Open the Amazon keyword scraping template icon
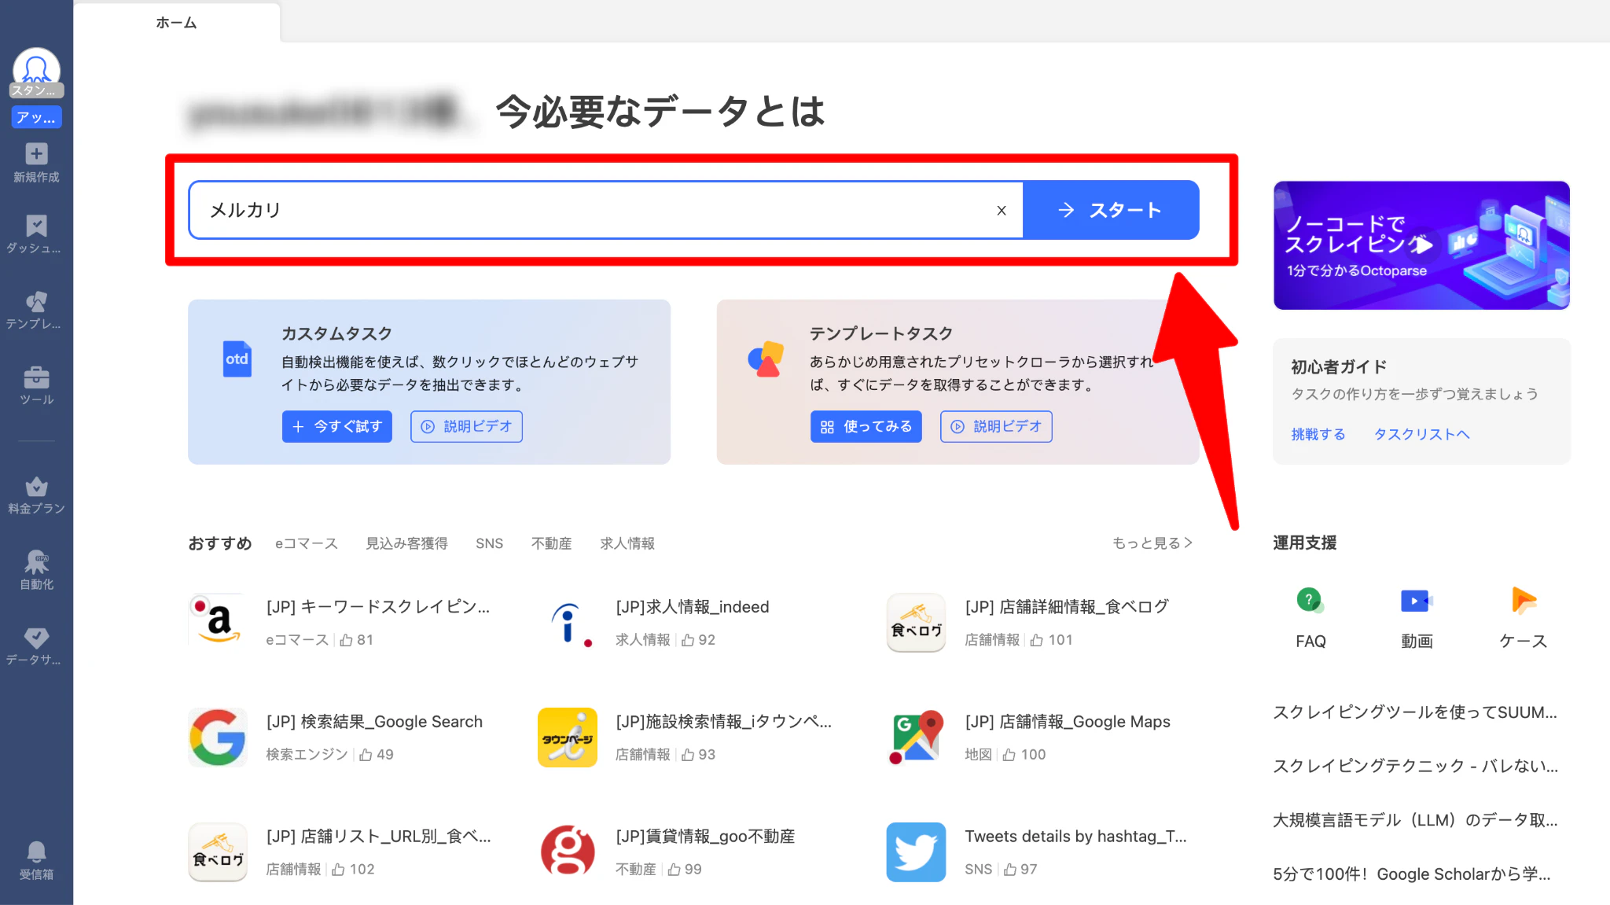 click(218, 622)
